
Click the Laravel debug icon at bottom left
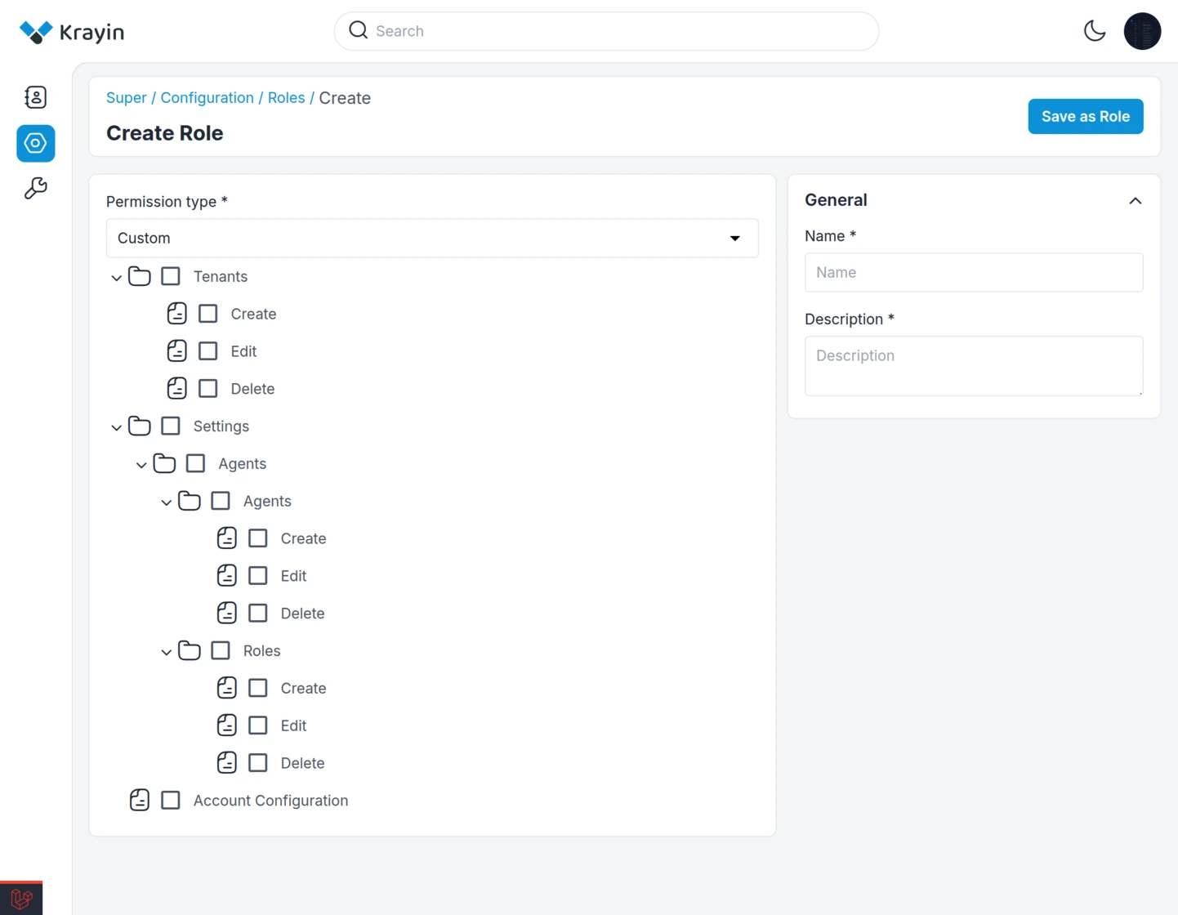tap(21, 898)
